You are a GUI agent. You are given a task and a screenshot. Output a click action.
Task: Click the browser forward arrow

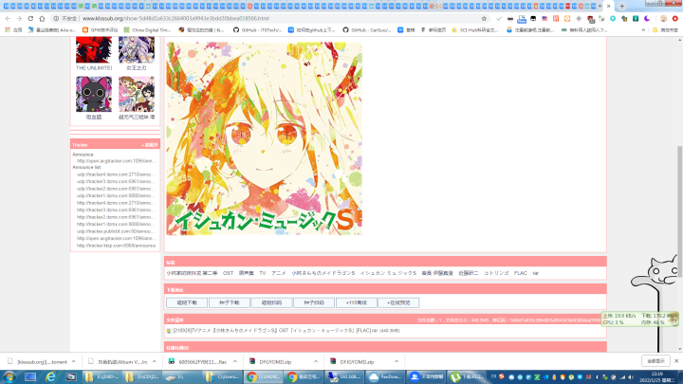click(x=19, y=19)
